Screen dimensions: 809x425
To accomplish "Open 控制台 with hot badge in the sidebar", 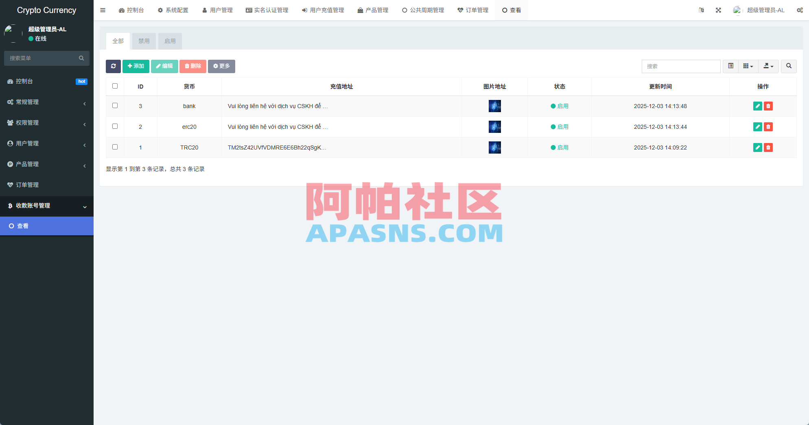I will click(x=47, y=81).
